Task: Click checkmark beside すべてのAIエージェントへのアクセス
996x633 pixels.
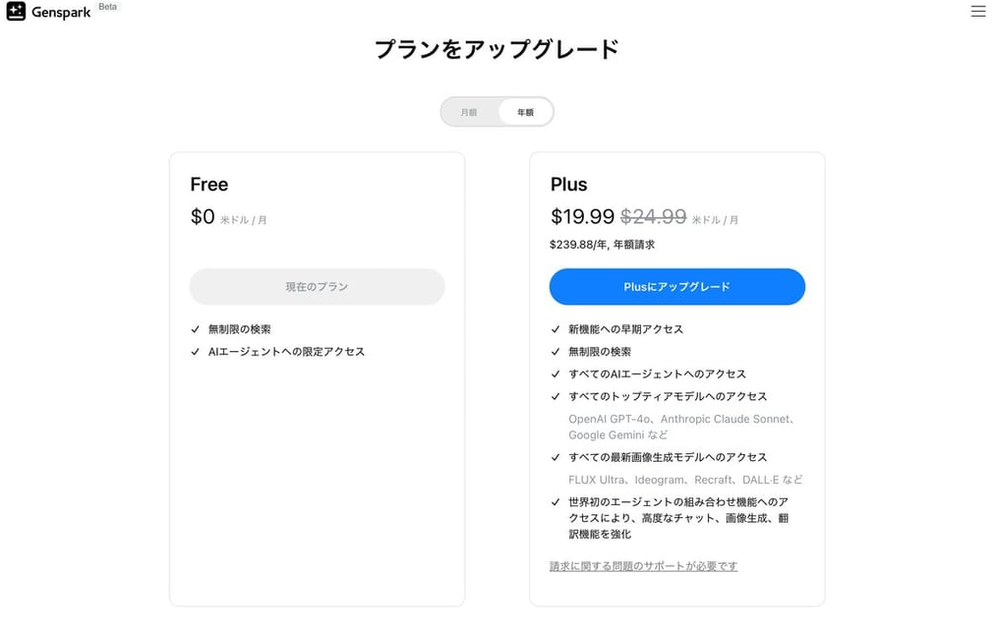Action: point(556,374)
